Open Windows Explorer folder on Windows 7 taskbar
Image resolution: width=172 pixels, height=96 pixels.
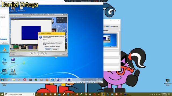click(x=14, y=80)
